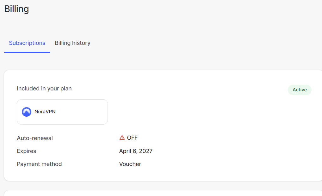
Task: Click the Included in your plan heading
Action: pos(44,89)
